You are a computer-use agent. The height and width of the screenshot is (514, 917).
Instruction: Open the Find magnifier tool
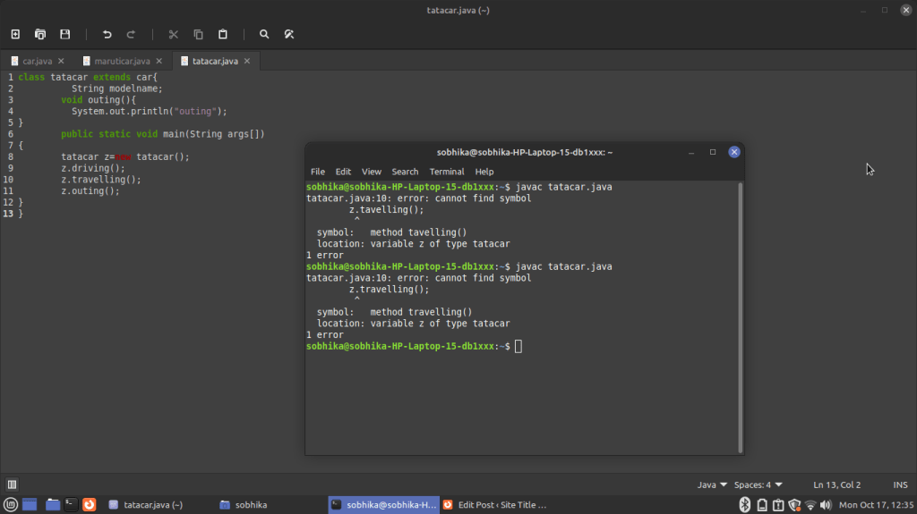[264, 34]
